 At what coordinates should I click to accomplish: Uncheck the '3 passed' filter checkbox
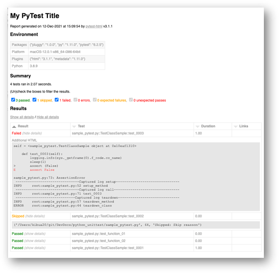tap(13, 100)
